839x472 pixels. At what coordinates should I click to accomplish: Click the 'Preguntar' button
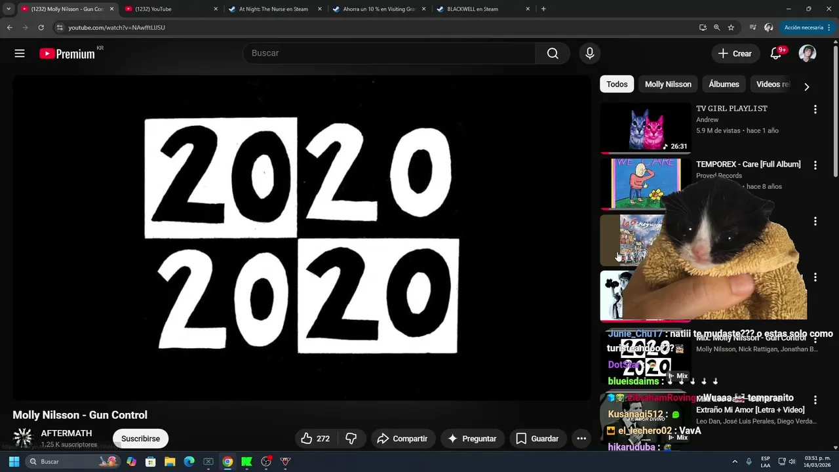[472, 439]
